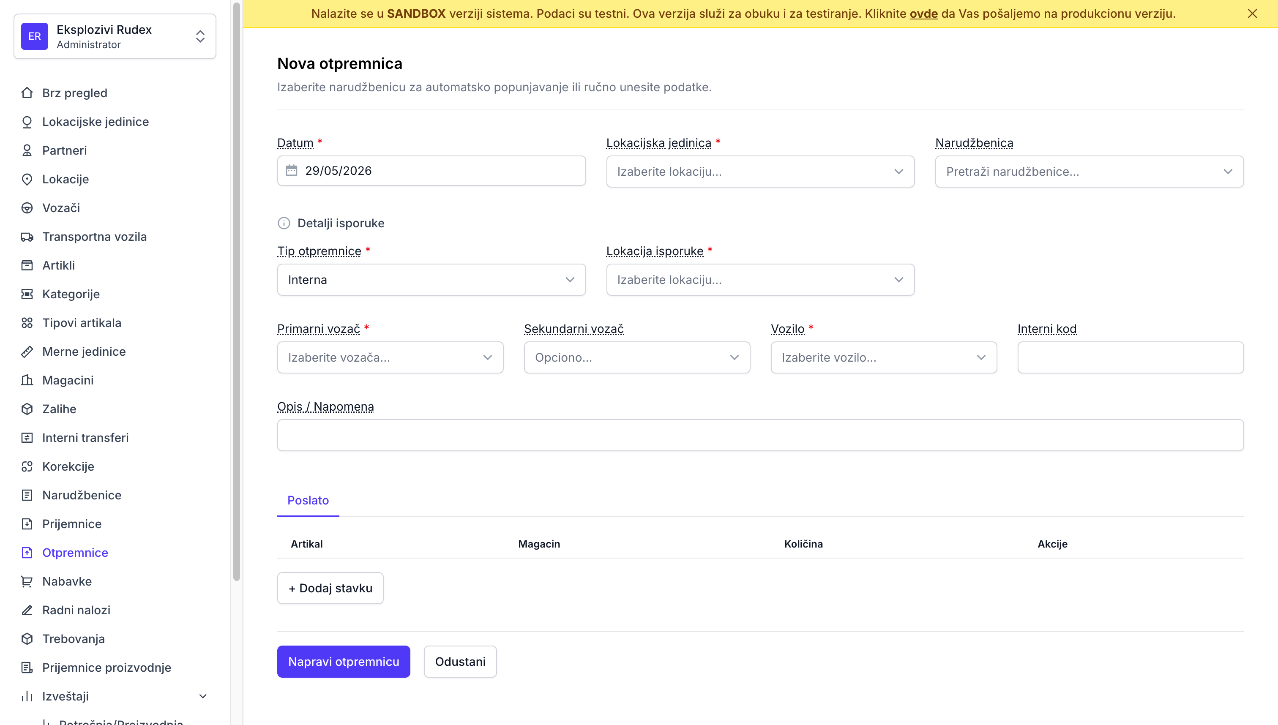Click the Radni nalozi pencil icon
Viewport: 1278px width, 725px height.
(x=27, y=610)
